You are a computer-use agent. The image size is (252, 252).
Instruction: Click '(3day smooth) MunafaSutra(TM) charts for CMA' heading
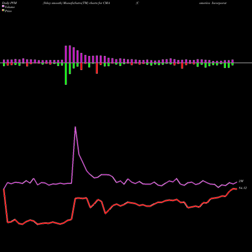(x=76, y=3)
